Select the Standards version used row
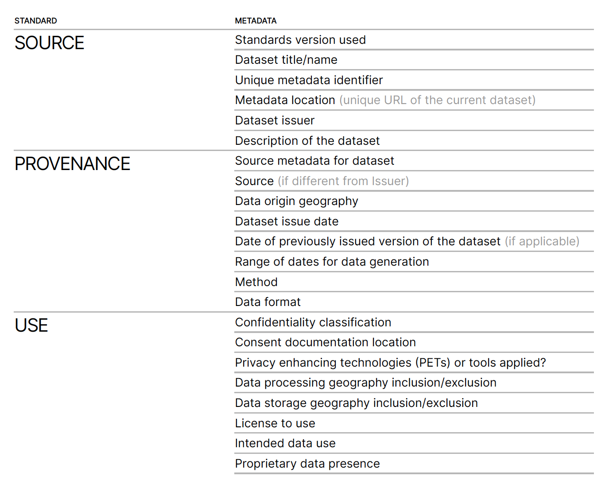The image size is (605, 480). tap(300, 40)
